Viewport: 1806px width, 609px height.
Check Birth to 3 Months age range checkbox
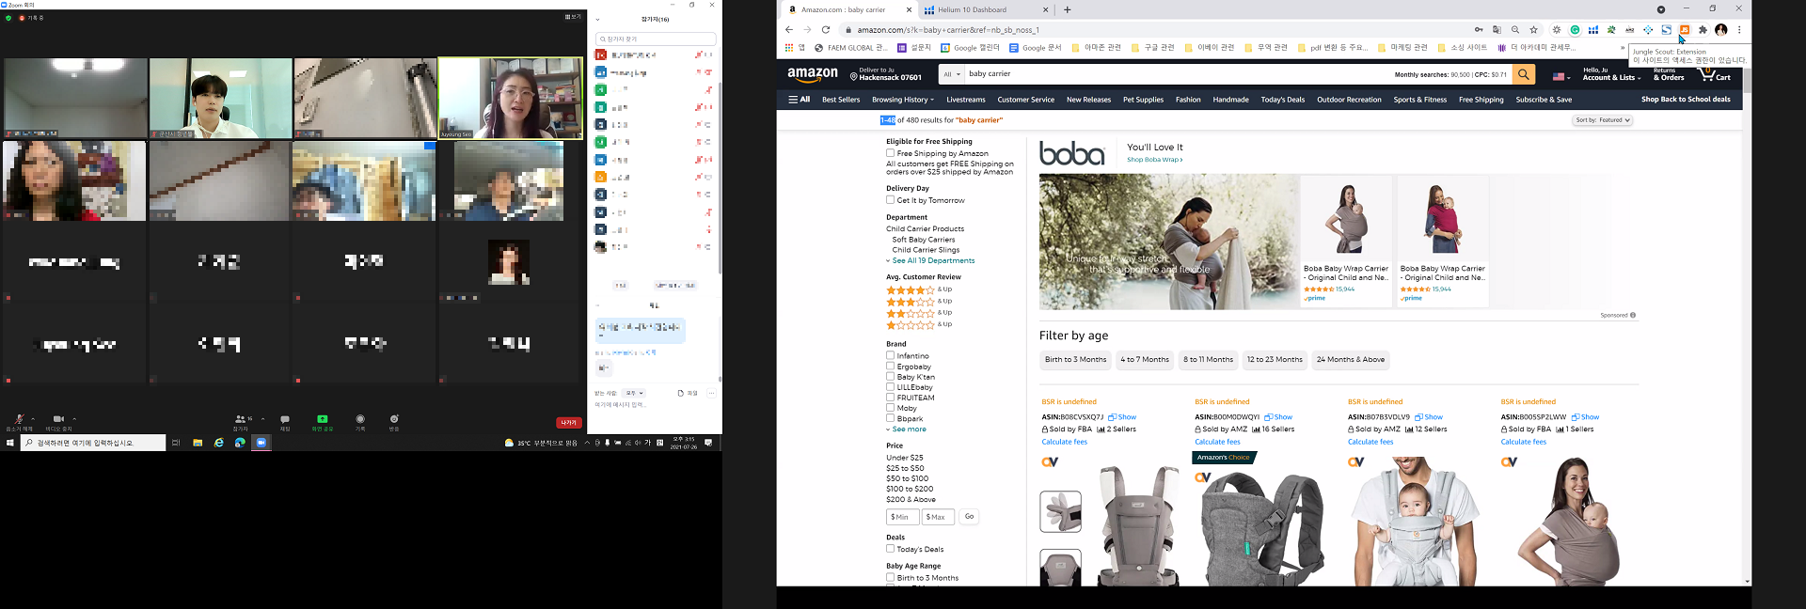[x=890, y=578]
